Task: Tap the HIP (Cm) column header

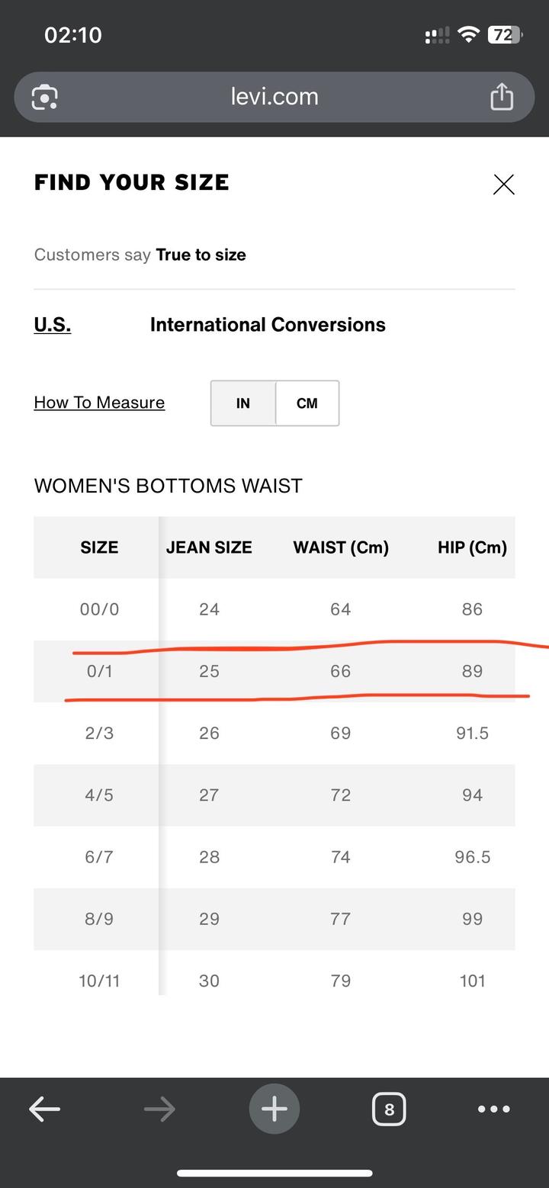Action: [472, 547]
